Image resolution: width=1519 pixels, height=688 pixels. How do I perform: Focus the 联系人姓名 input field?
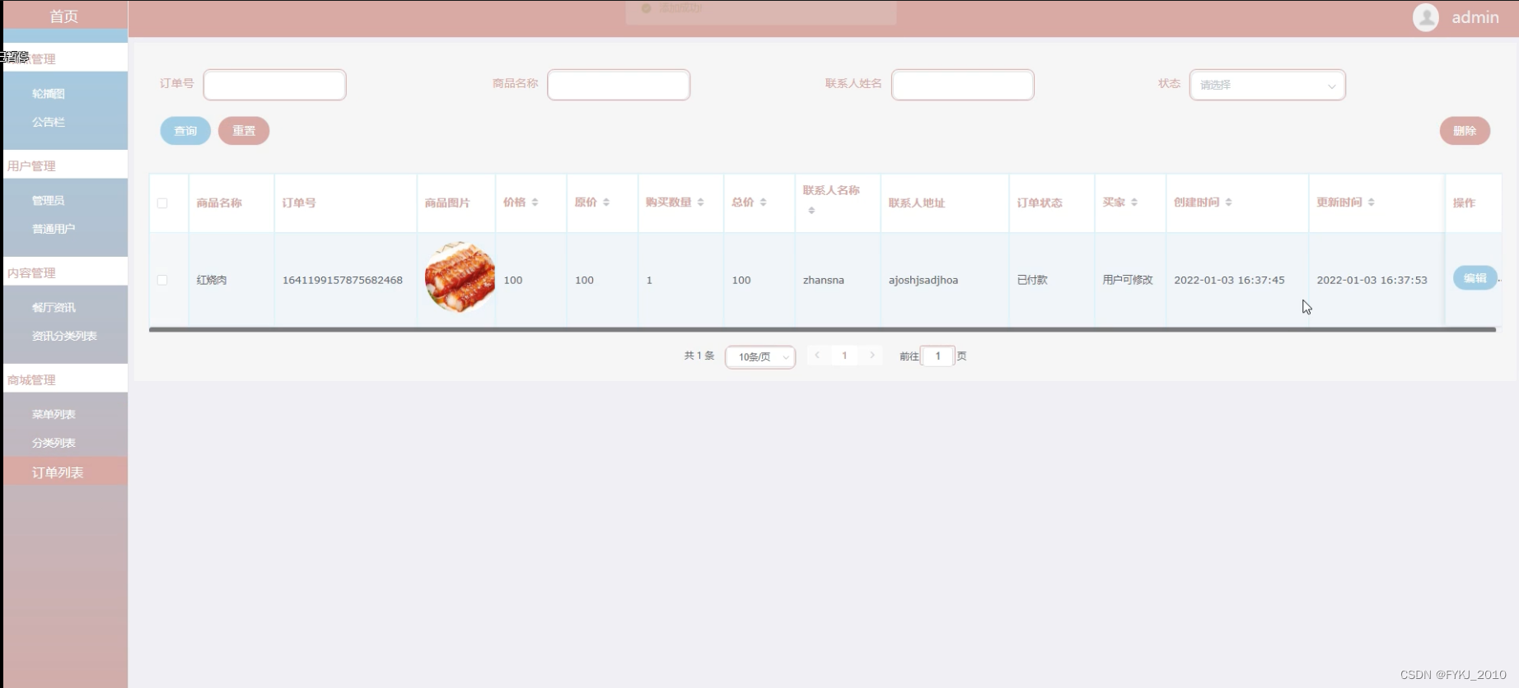click(963, 85)
